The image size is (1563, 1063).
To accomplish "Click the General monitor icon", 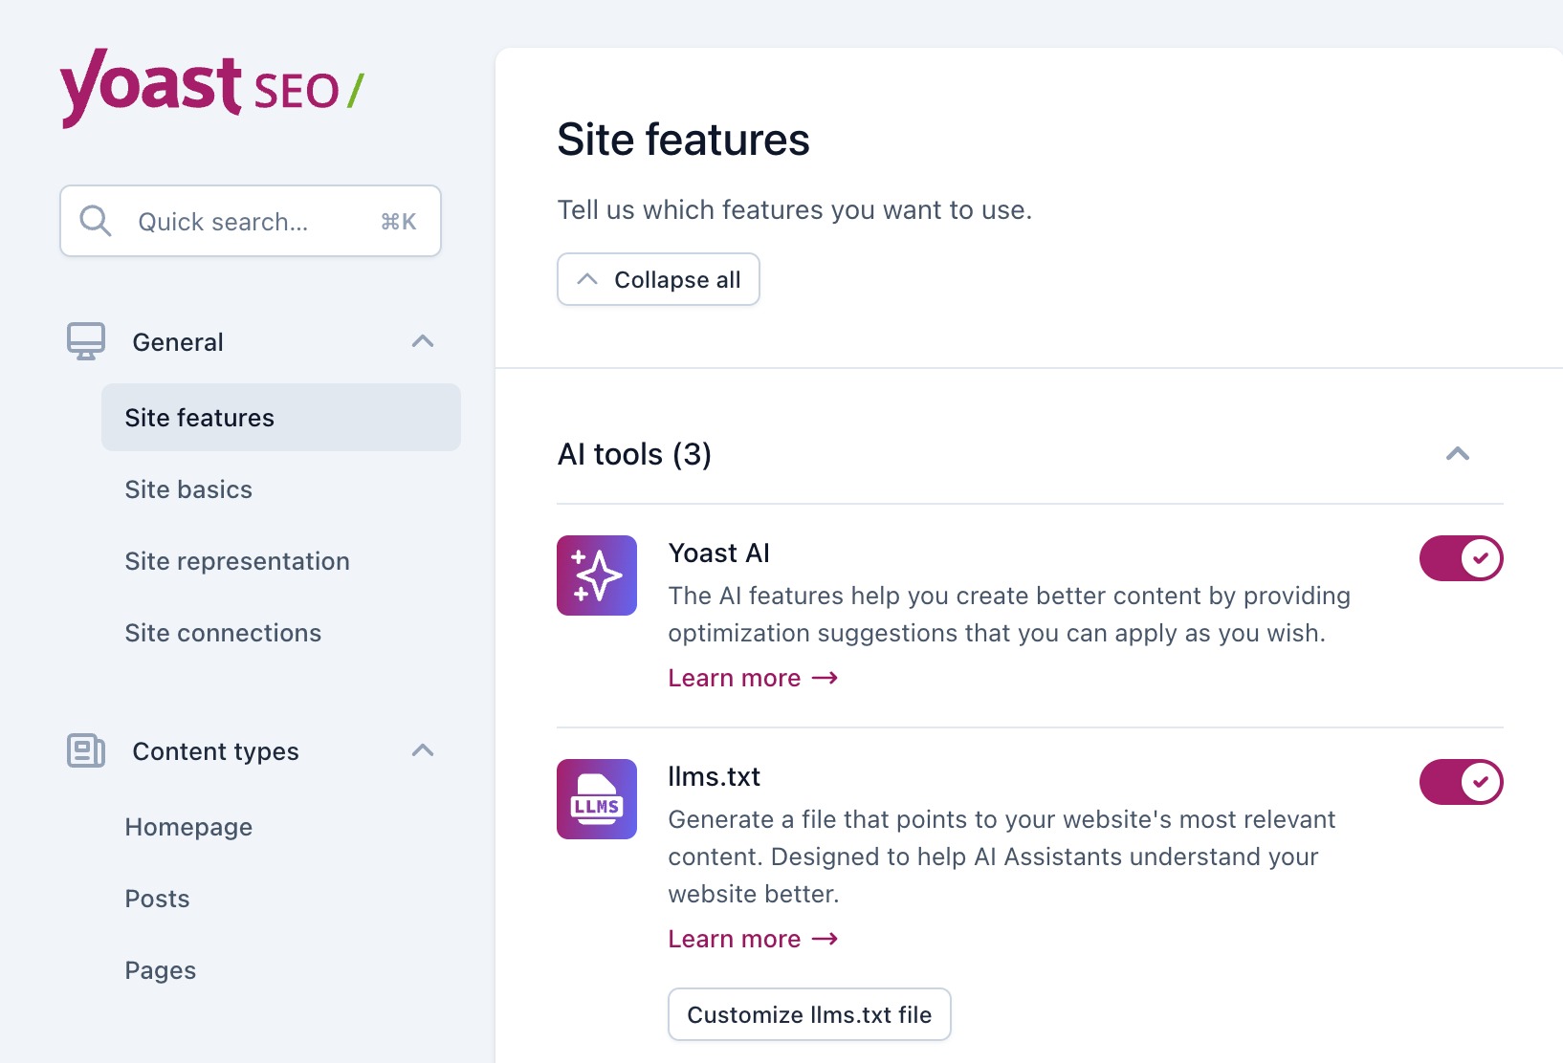I will point(86,341).
